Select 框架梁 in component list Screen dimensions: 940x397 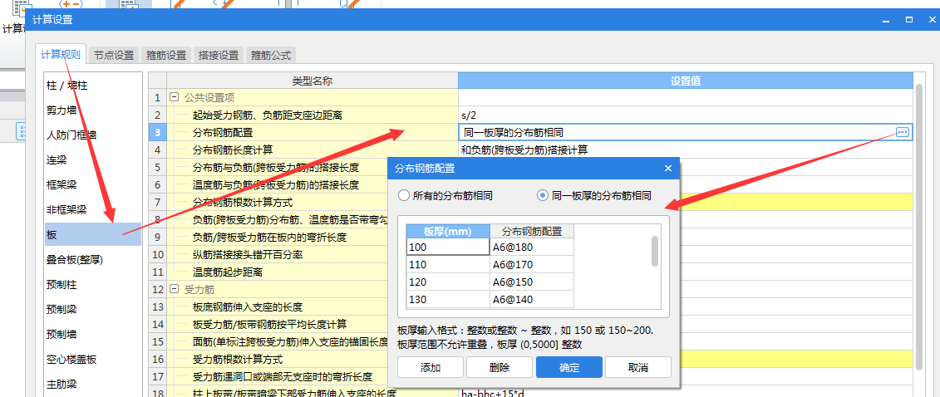coord(93,185)
